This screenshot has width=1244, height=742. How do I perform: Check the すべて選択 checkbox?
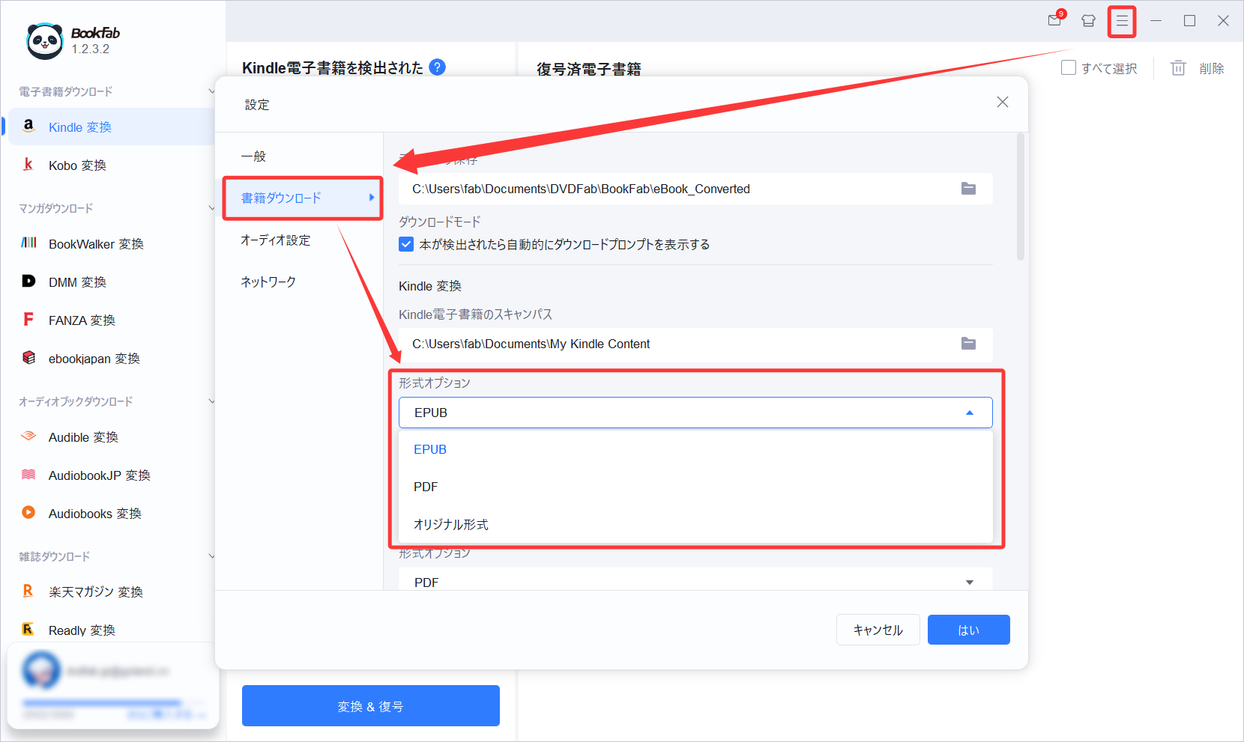(1069, 67)
